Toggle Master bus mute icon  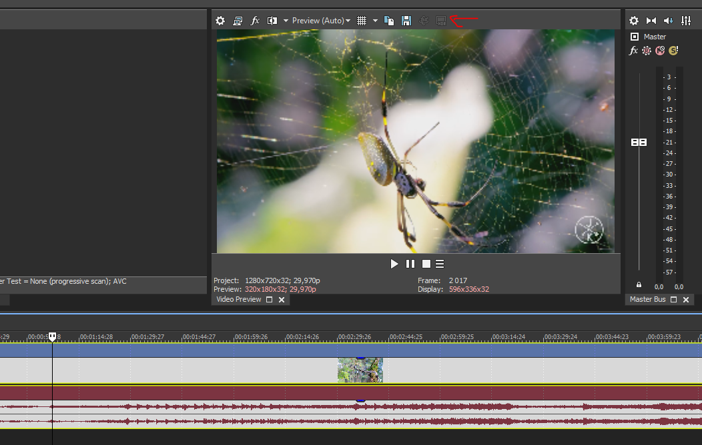point(660,51)
